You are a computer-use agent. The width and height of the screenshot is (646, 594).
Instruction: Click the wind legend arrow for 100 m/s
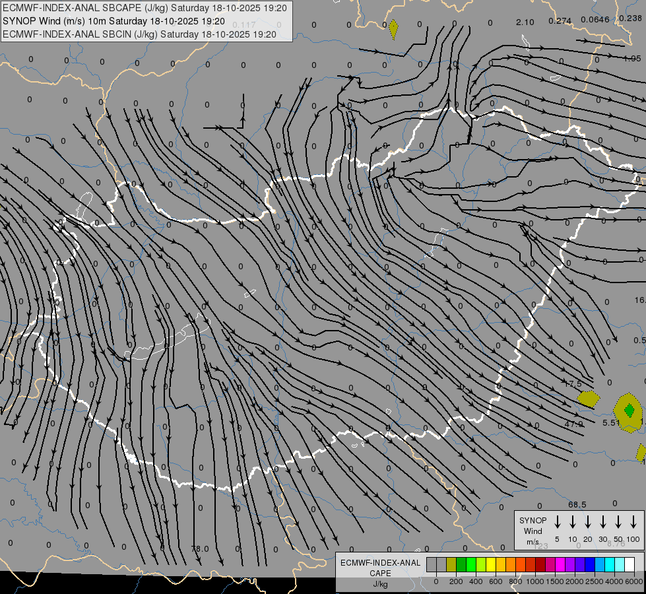click(x=633, y=522)
